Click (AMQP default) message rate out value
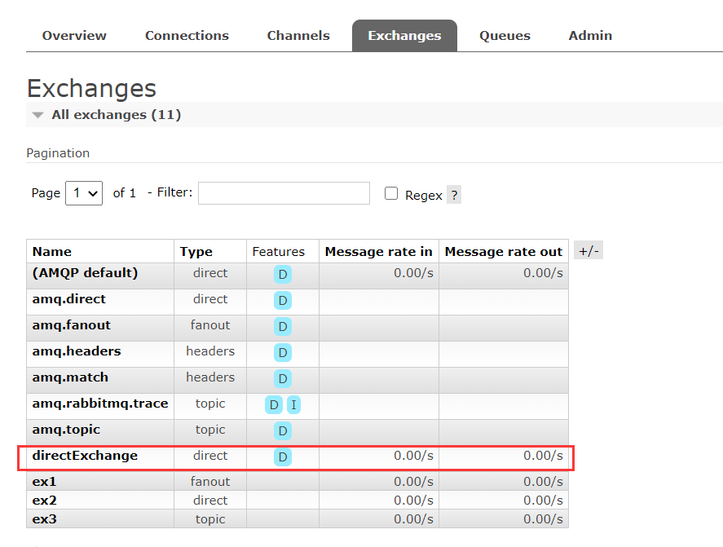723x547 pixels. 543,273
